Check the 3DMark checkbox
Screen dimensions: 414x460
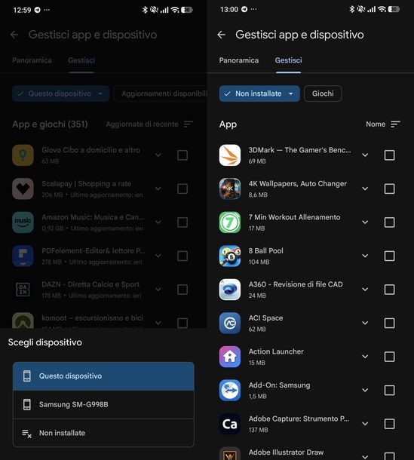[x=389, y=155]
